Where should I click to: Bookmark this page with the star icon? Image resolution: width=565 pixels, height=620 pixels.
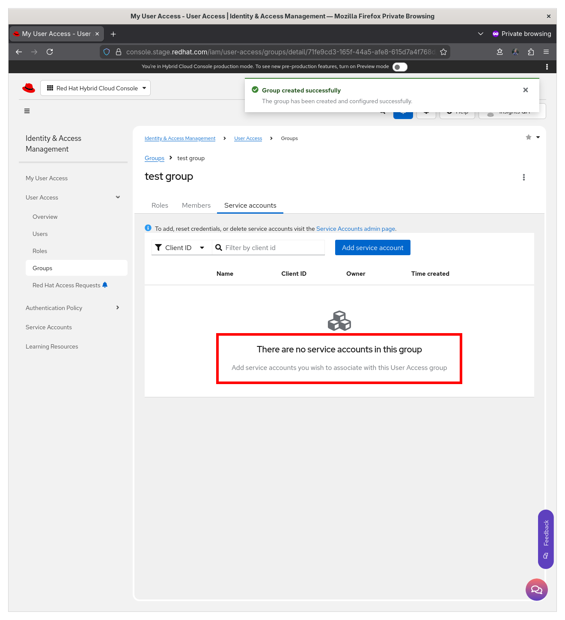tap(443, 52)
